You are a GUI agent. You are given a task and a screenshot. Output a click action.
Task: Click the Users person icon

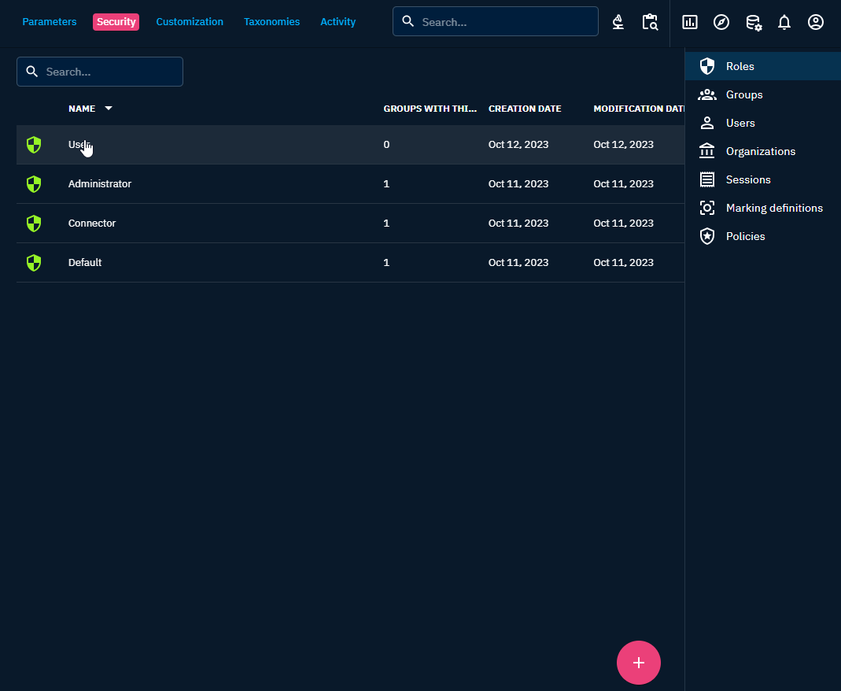pyautogui.click(x=707, y=123)
